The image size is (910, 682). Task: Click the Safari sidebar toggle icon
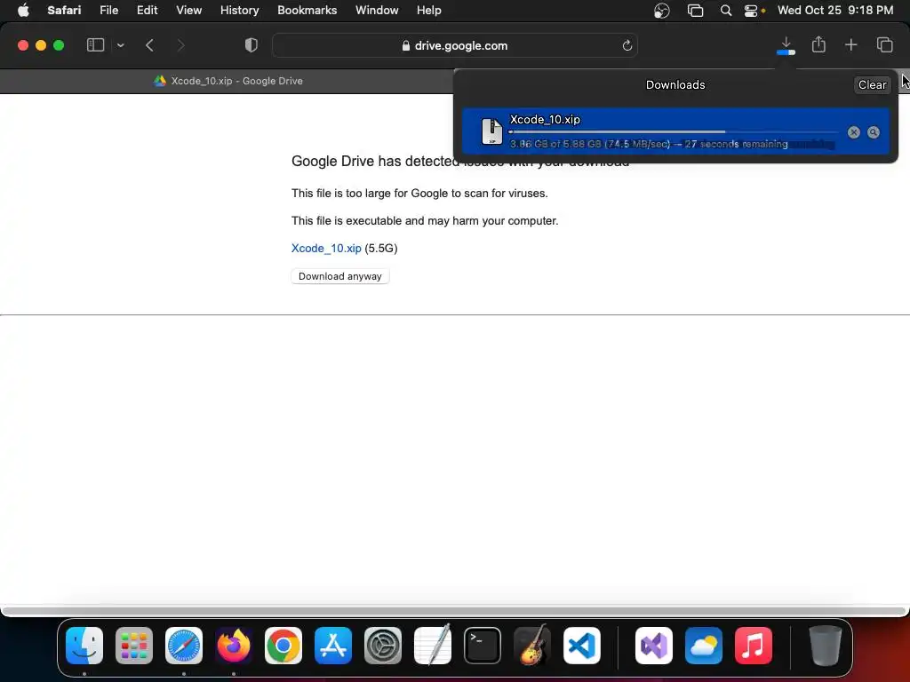point(95,45)
